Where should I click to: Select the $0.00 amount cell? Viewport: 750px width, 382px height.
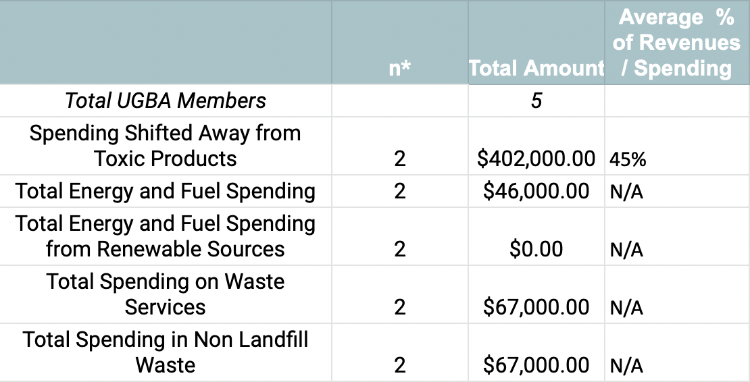536,249
